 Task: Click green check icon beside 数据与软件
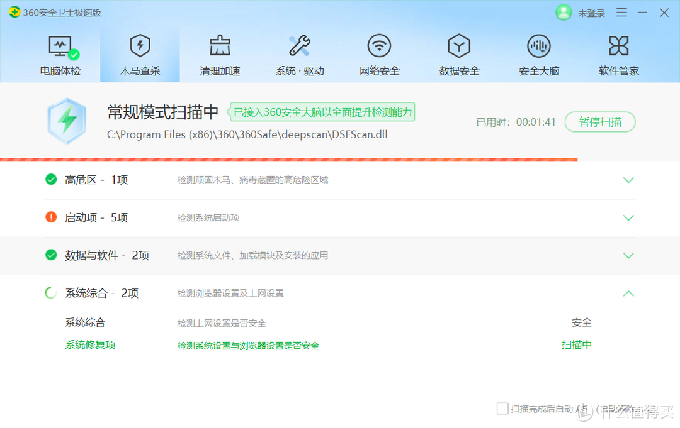tap(51, 255)
